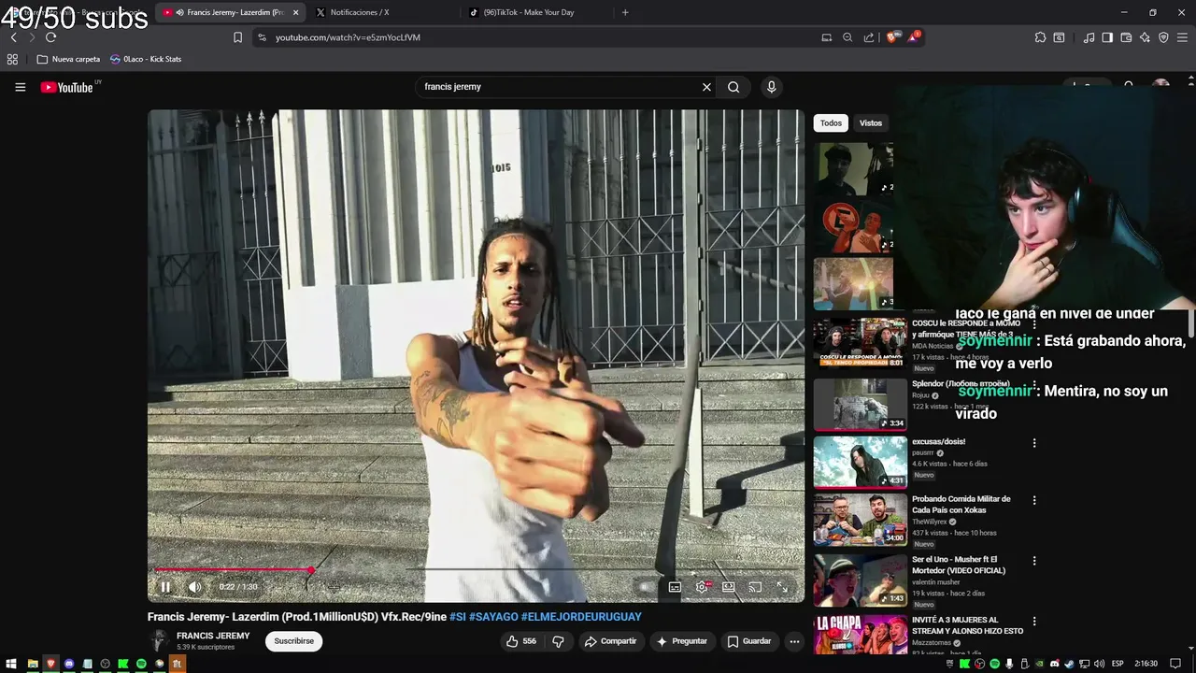The width and height of the screenshot is (1196, 673).
Task: Start voice search with the microphone
Action: click(x=771, y=87)
